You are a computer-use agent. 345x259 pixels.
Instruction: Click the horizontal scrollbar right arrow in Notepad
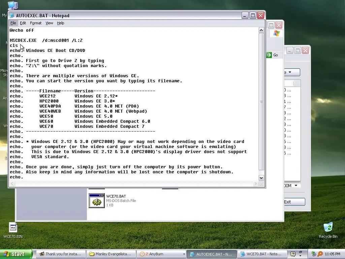point(255,184)
